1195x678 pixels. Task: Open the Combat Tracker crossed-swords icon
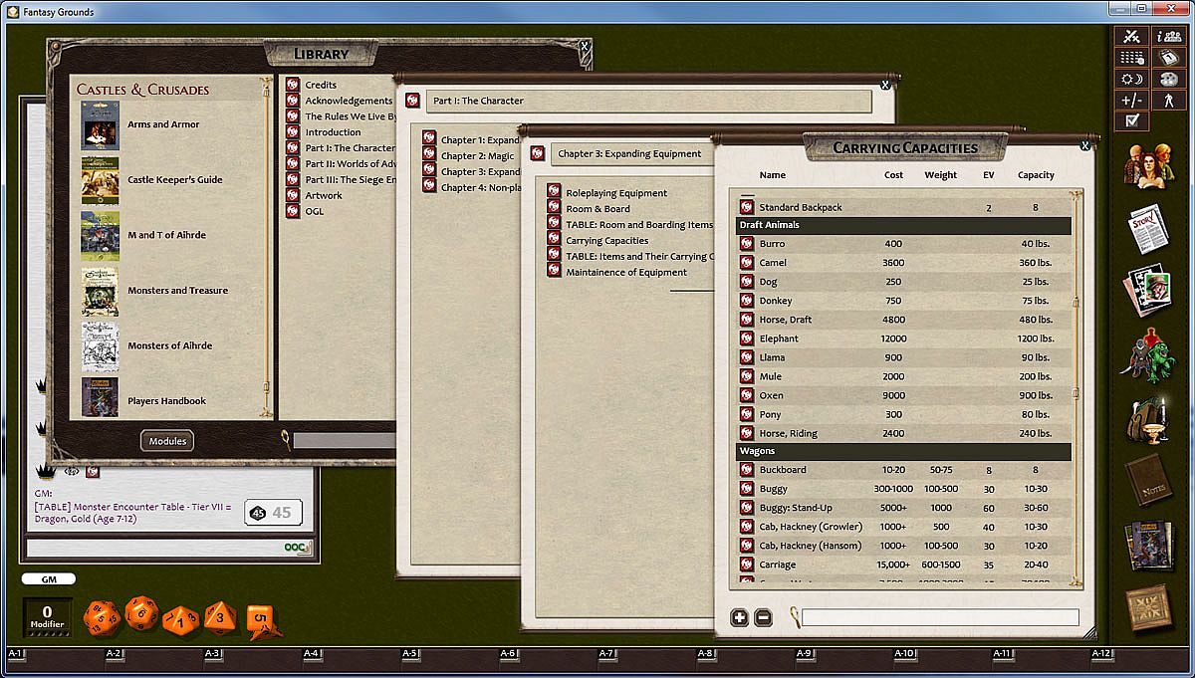click(x=1132, y=37)
